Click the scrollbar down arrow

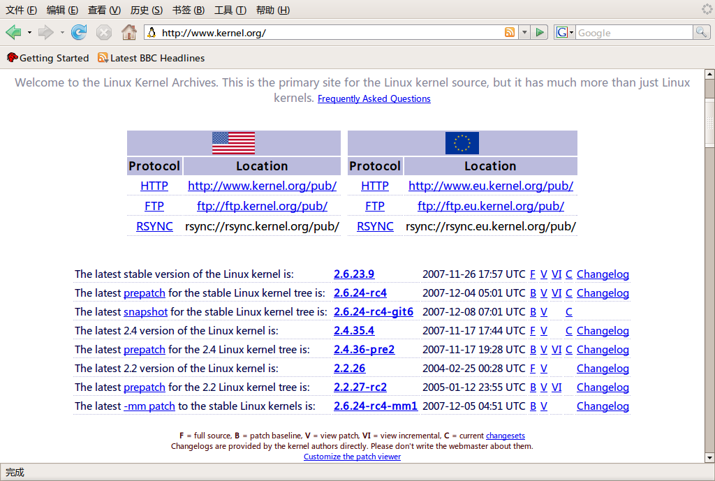[x=709, y=458]
